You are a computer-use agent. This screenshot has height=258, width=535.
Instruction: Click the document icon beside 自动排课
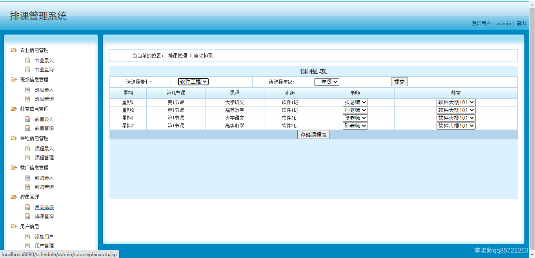click(27, 206)
